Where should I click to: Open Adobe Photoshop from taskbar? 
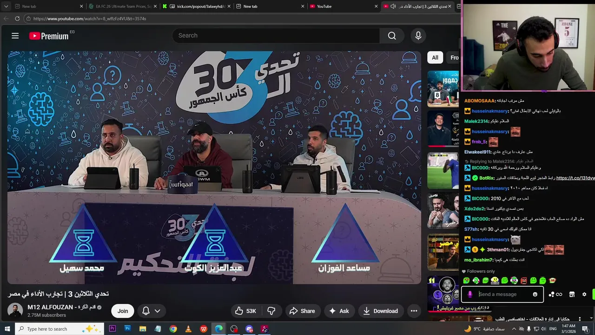[x=127, y=329]
